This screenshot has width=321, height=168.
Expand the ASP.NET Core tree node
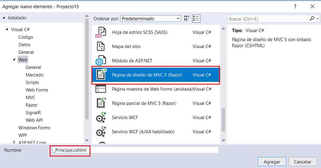click(14, 142)
